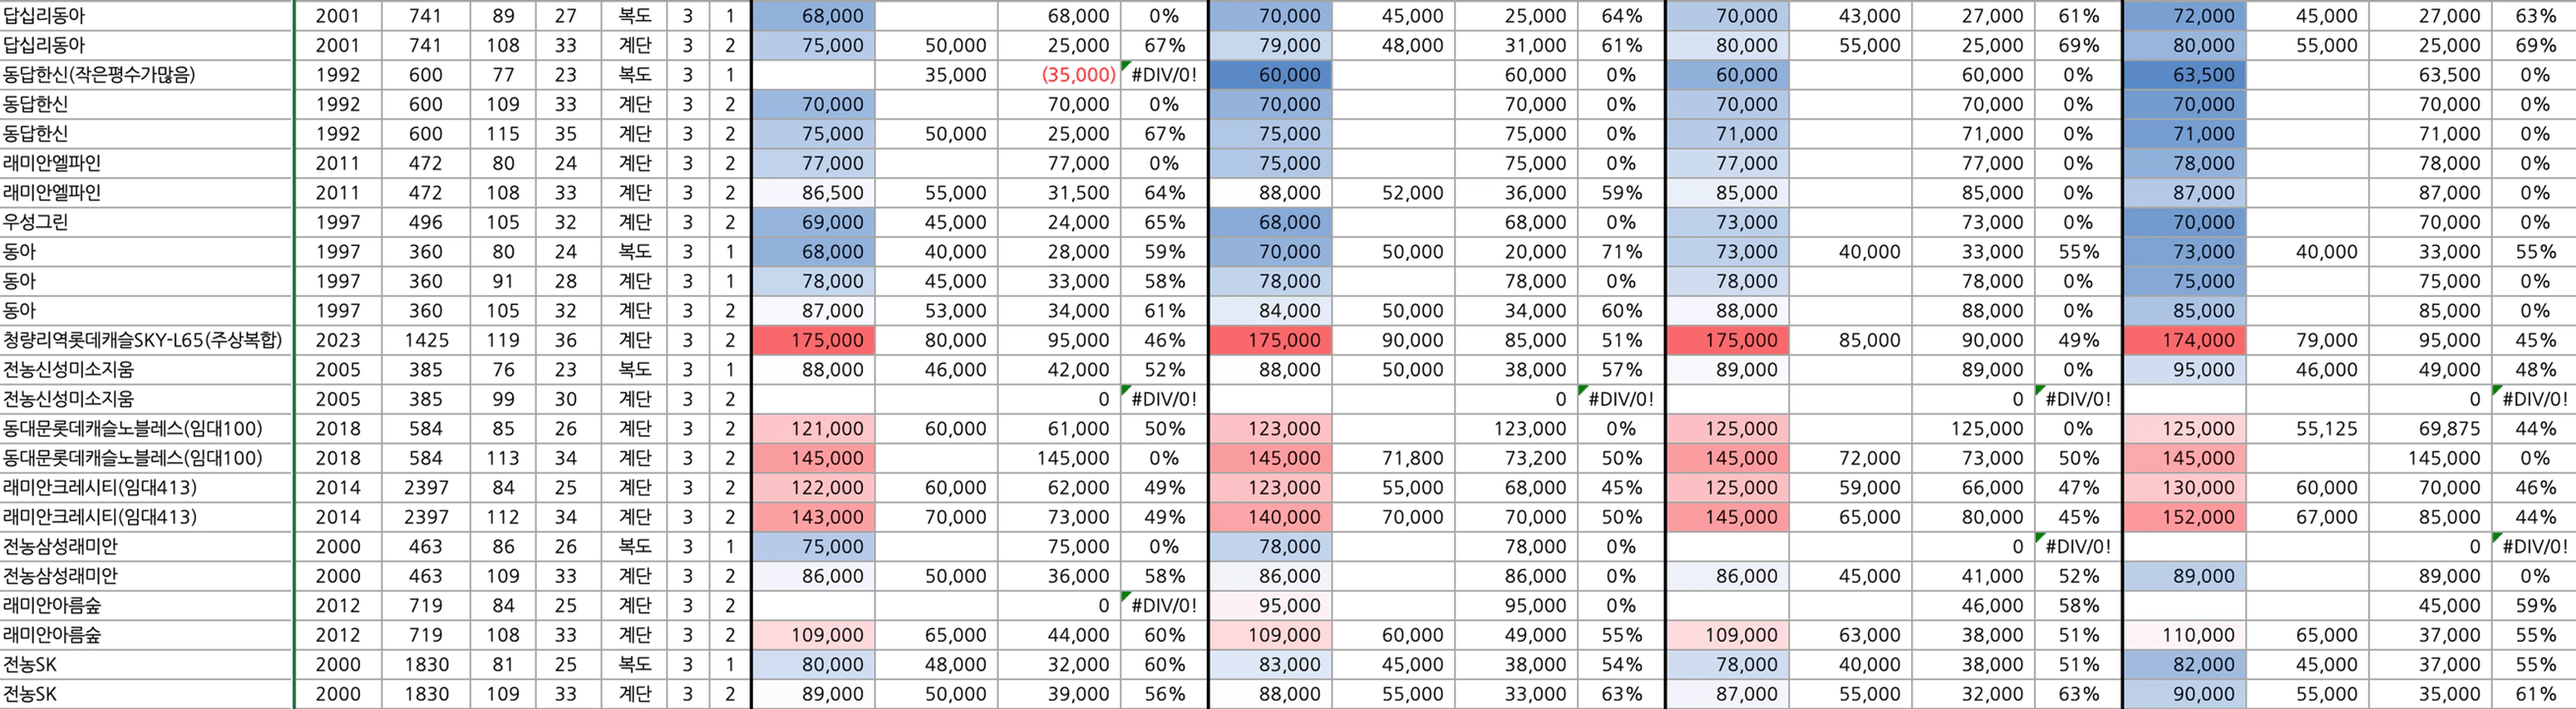This screenshot has width=2576, height=709.
Task: Click the deposit value 43,000
Action: pos(1850,16)
